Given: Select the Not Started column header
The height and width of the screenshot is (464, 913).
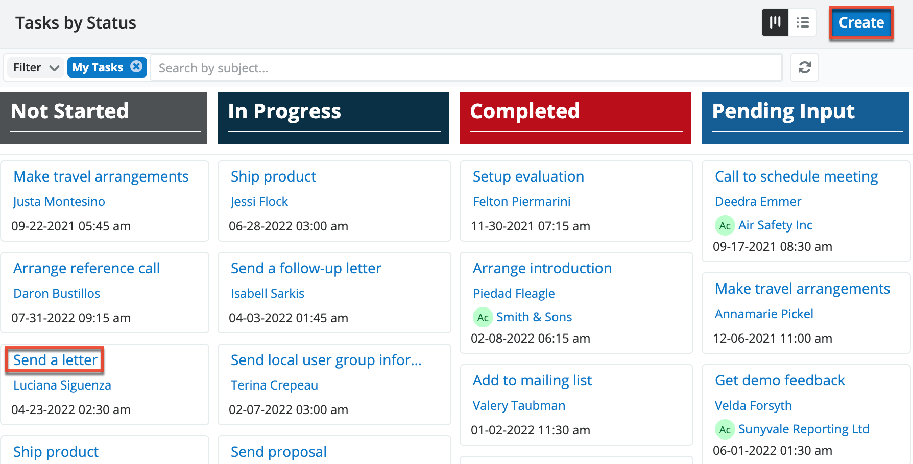Looking at the screenshot, I should coord(69,111).
